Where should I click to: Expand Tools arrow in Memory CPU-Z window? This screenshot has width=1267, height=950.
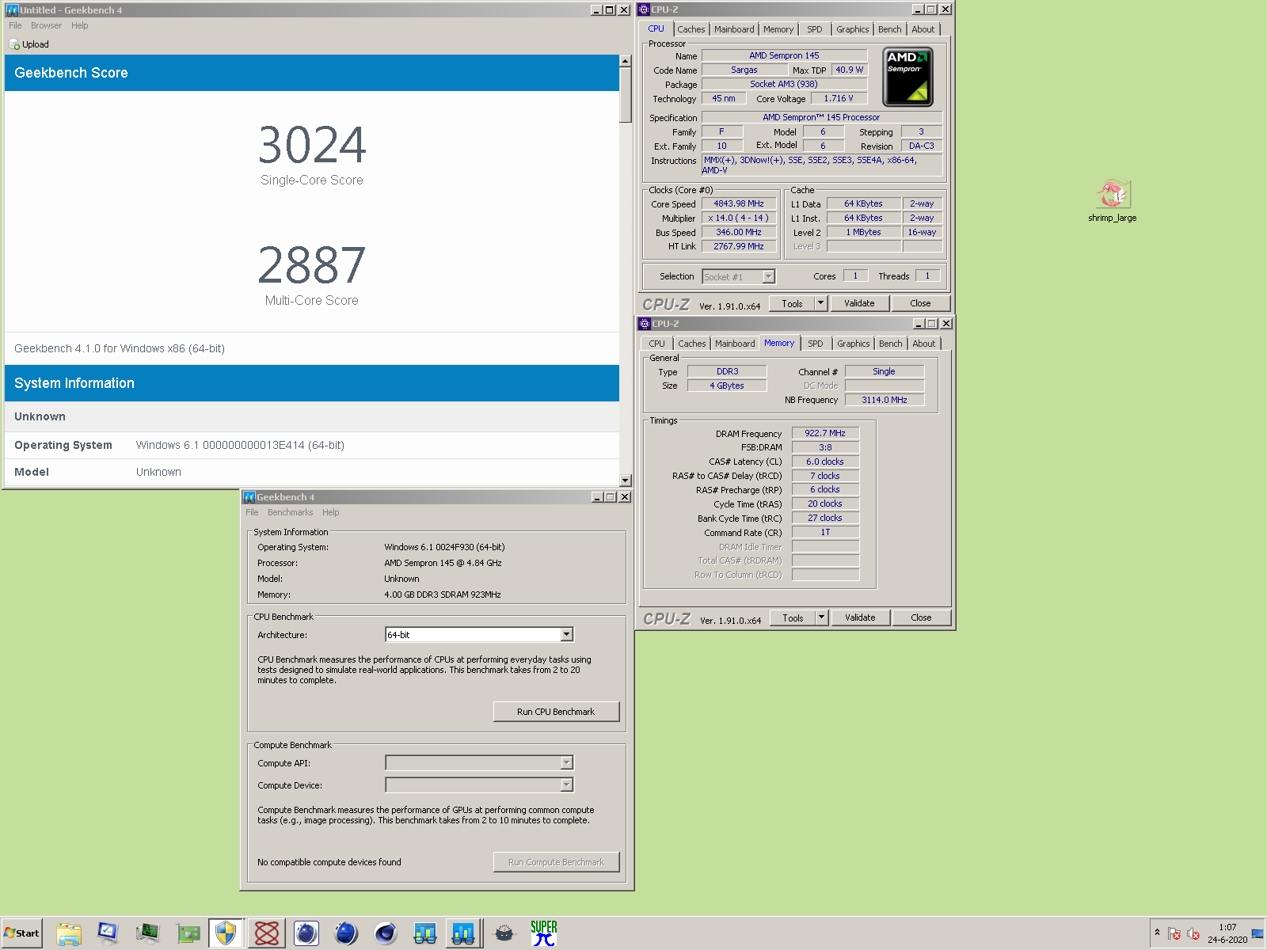point(822,617)
